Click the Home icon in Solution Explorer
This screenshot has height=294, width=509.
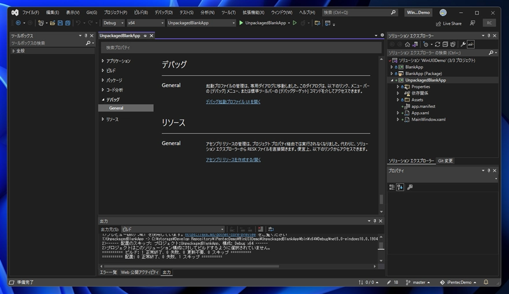407,44
